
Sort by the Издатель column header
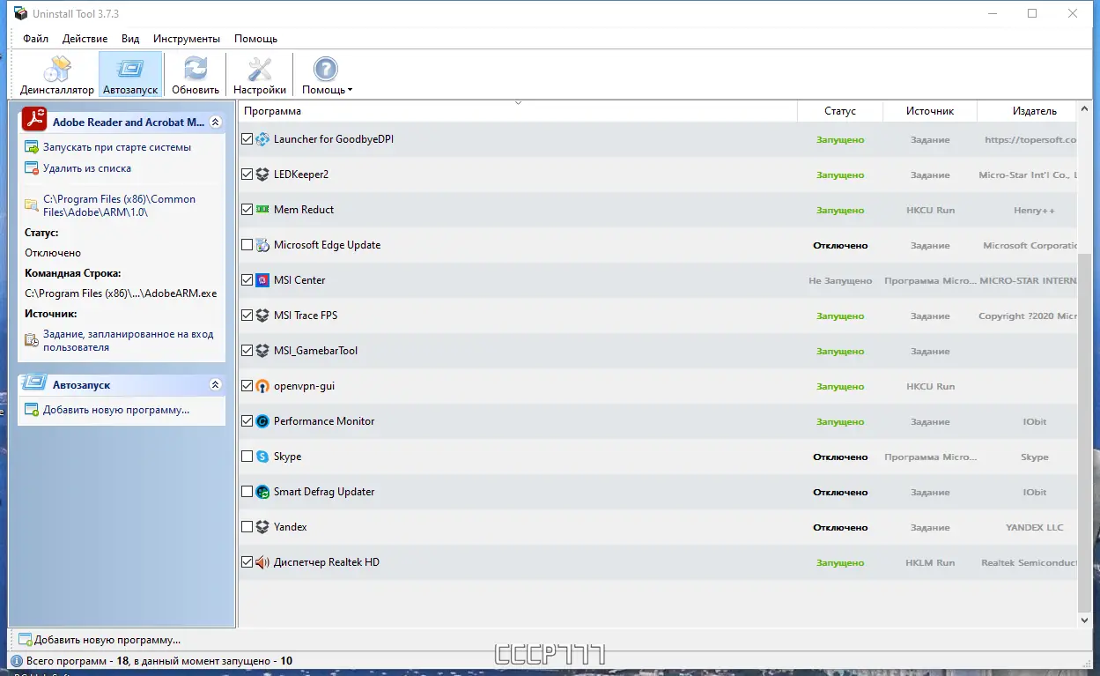(x=1028, y=111)
